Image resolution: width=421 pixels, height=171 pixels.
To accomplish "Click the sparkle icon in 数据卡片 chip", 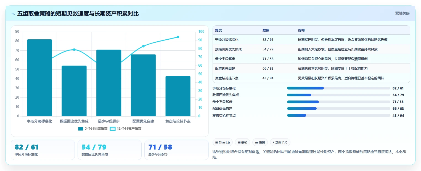I will (274, 142).
